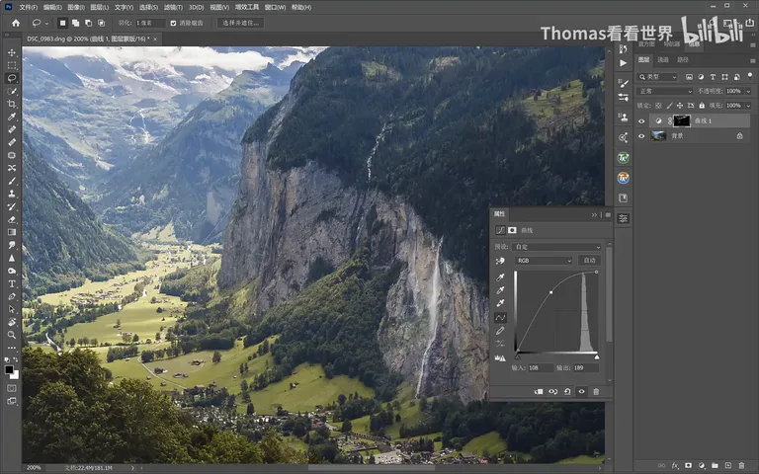Screen dimensions: 759x474
Task: Toggle lock transparent pixels
Action: [x=658, y=106]
